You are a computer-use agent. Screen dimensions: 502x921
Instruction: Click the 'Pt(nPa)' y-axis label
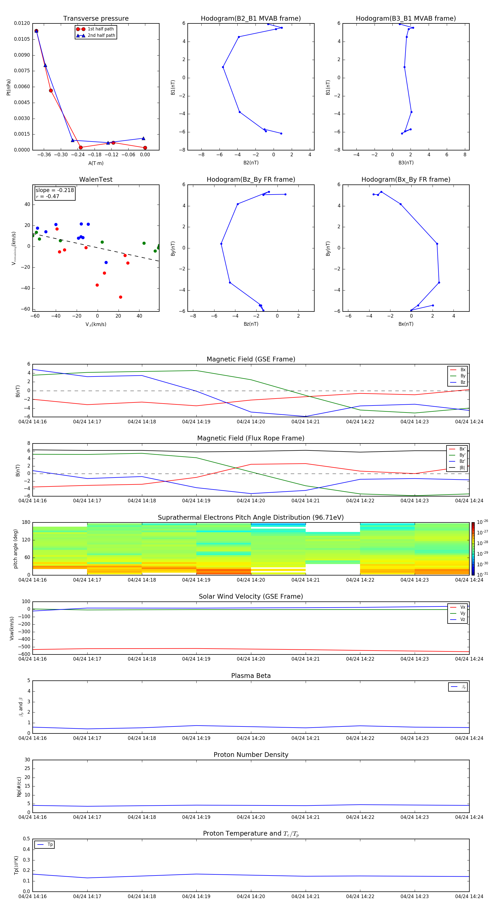(9, 87)
